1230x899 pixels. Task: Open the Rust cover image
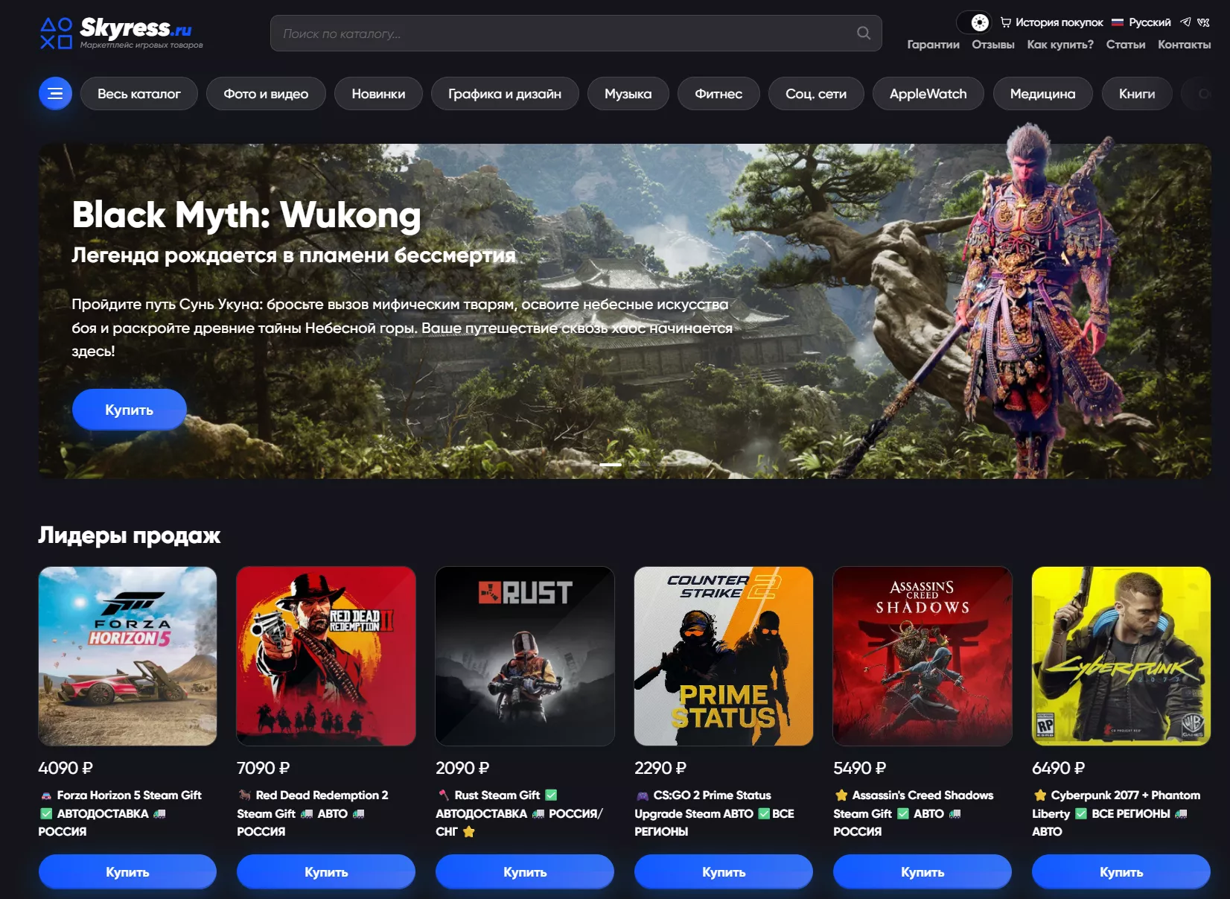click(x=525, y=656)
